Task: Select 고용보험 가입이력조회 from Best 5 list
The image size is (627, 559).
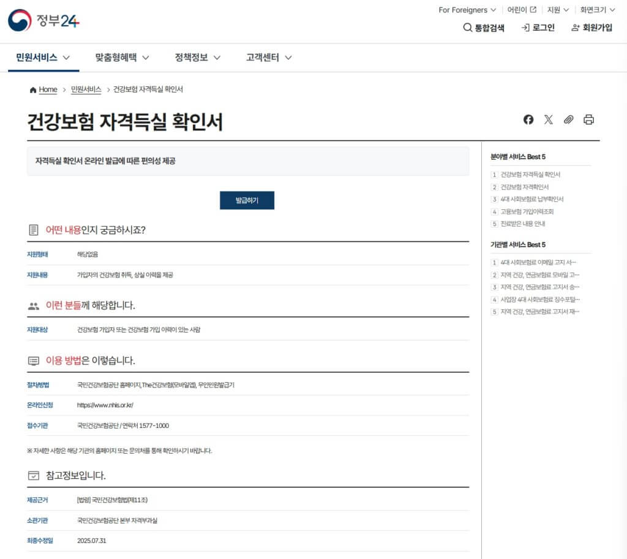Action: (527, 211)
